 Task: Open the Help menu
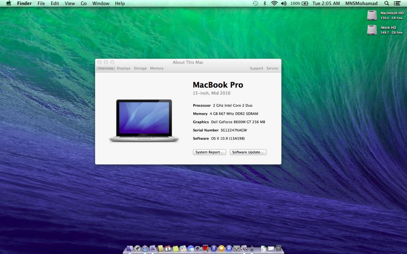120,3
